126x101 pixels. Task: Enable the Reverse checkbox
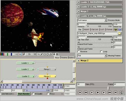pyautogui.click(x=79, y=52)
